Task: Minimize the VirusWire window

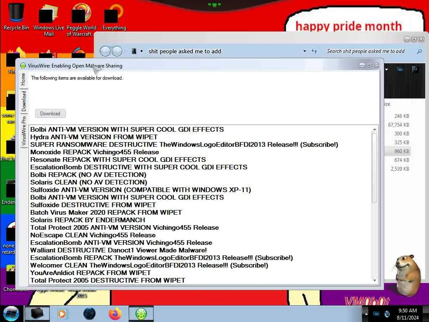Action: point(362,66)
